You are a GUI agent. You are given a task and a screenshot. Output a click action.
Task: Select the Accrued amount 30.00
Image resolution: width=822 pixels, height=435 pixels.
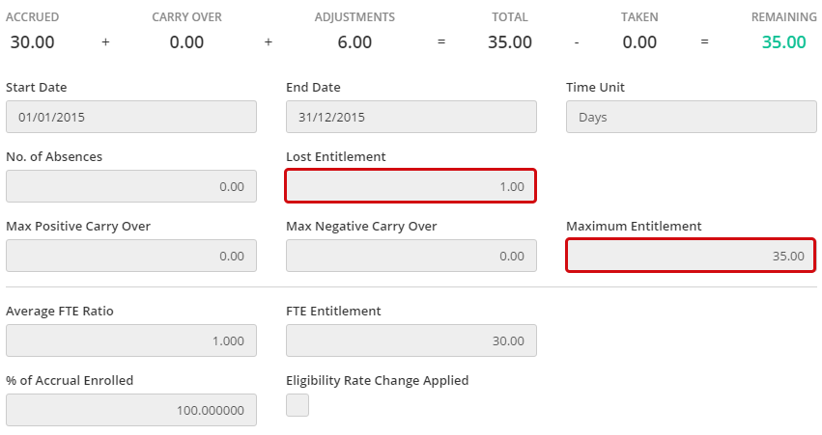click(x=32, y=42)
